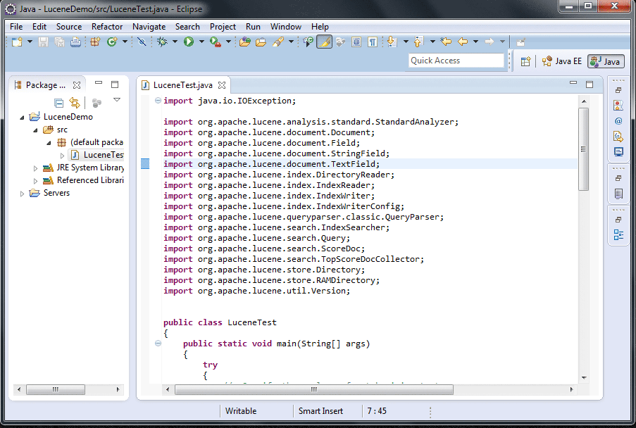This screenshot has height=428, width=636.
Task: Toggle the Mark Occurrences highlighter icon
Action: (x=324, y=42)
